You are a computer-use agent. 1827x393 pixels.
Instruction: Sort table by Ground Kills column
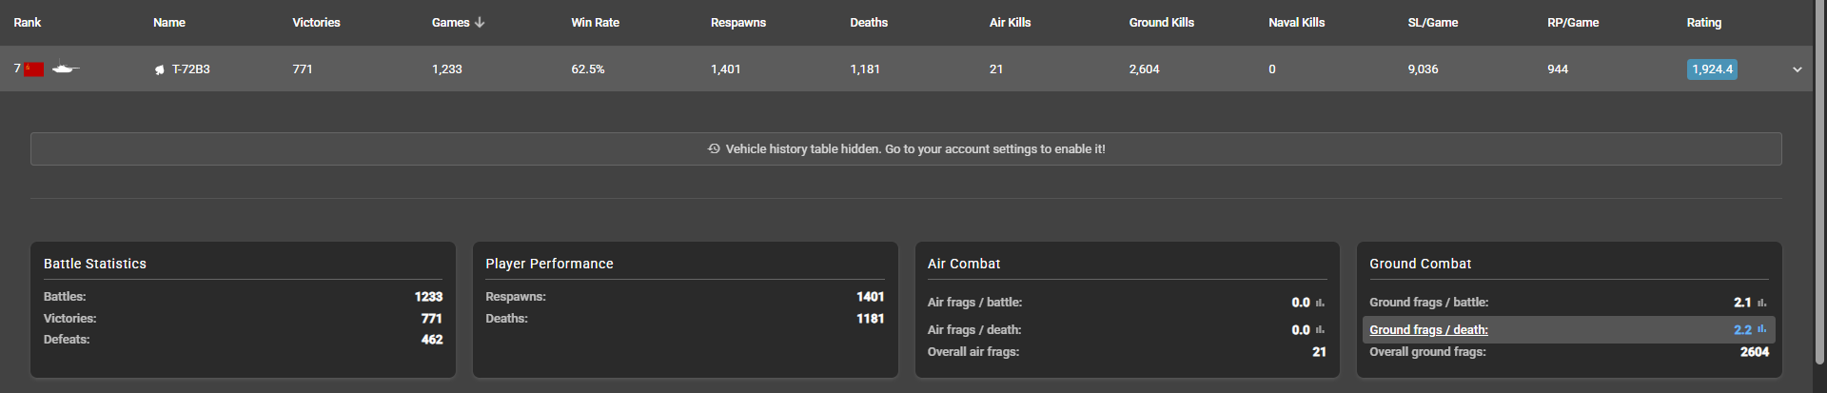1161,23
